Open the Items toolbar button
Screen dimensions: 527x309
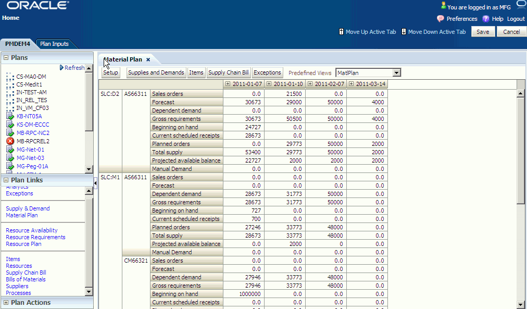pos(196,72)
